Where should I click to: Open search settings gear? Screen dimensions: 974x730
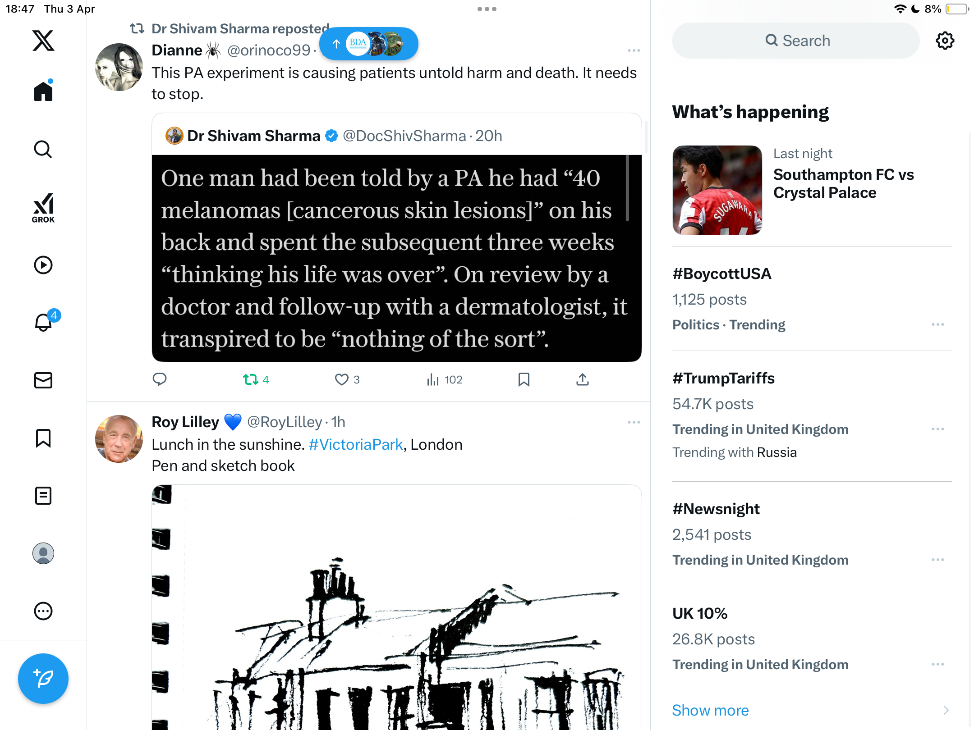(945, 41)
